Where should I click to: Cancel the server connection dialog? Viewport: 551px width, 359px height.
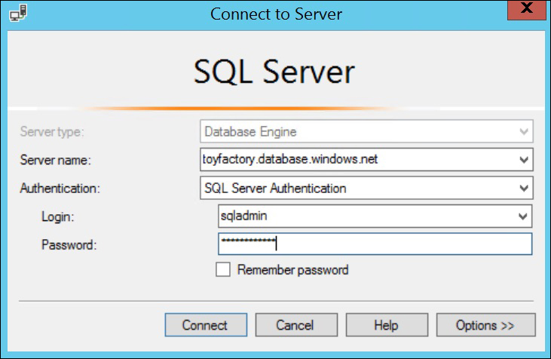click(296, 325)
